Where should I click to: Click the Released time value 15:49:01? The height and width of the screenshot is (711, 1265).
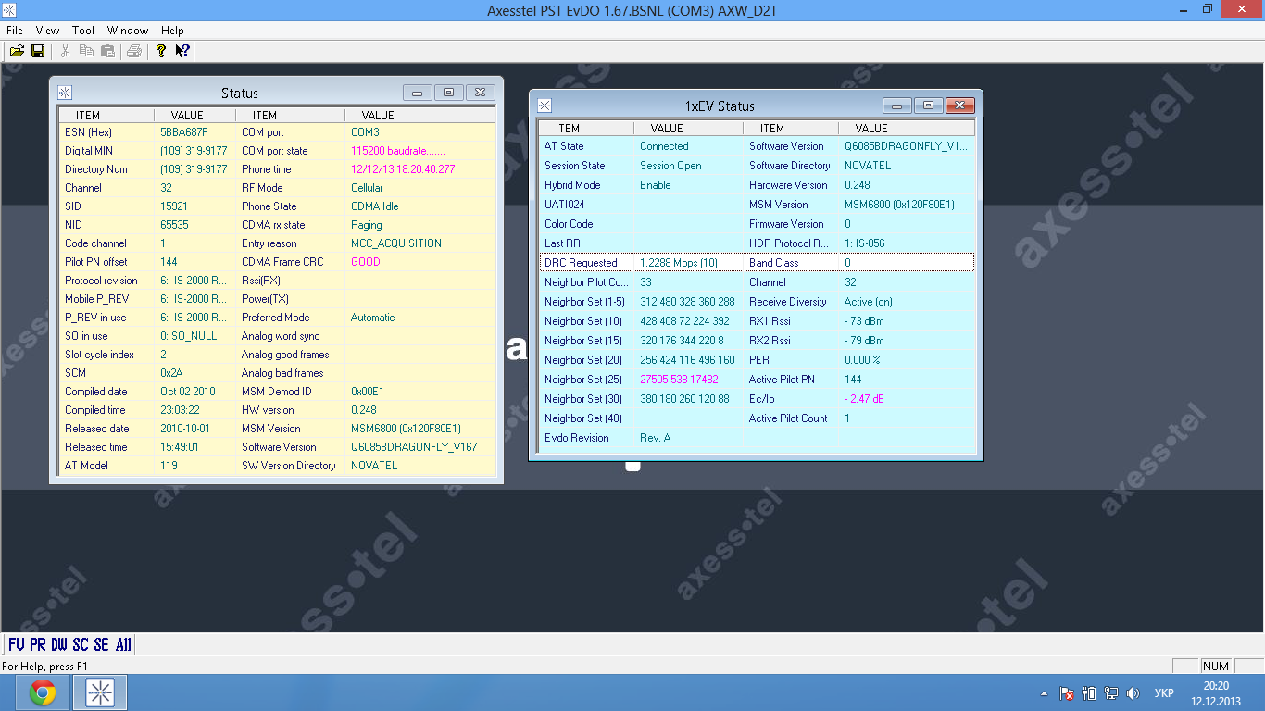tap(180, 447)
